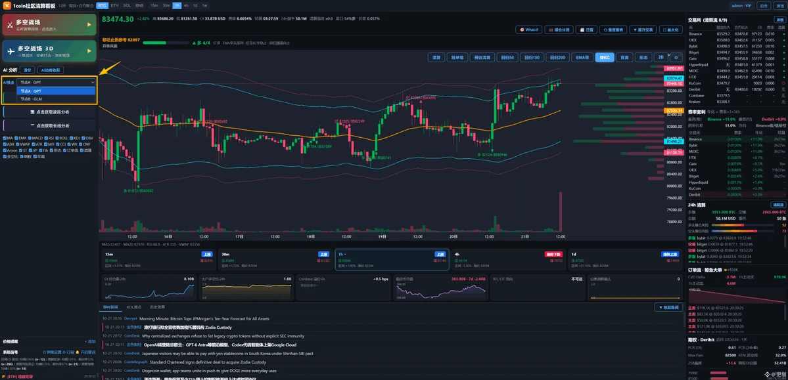This screenshot has height=380, width=788.
Task: Click the button with the white document icon
Action: pos(586,30)
